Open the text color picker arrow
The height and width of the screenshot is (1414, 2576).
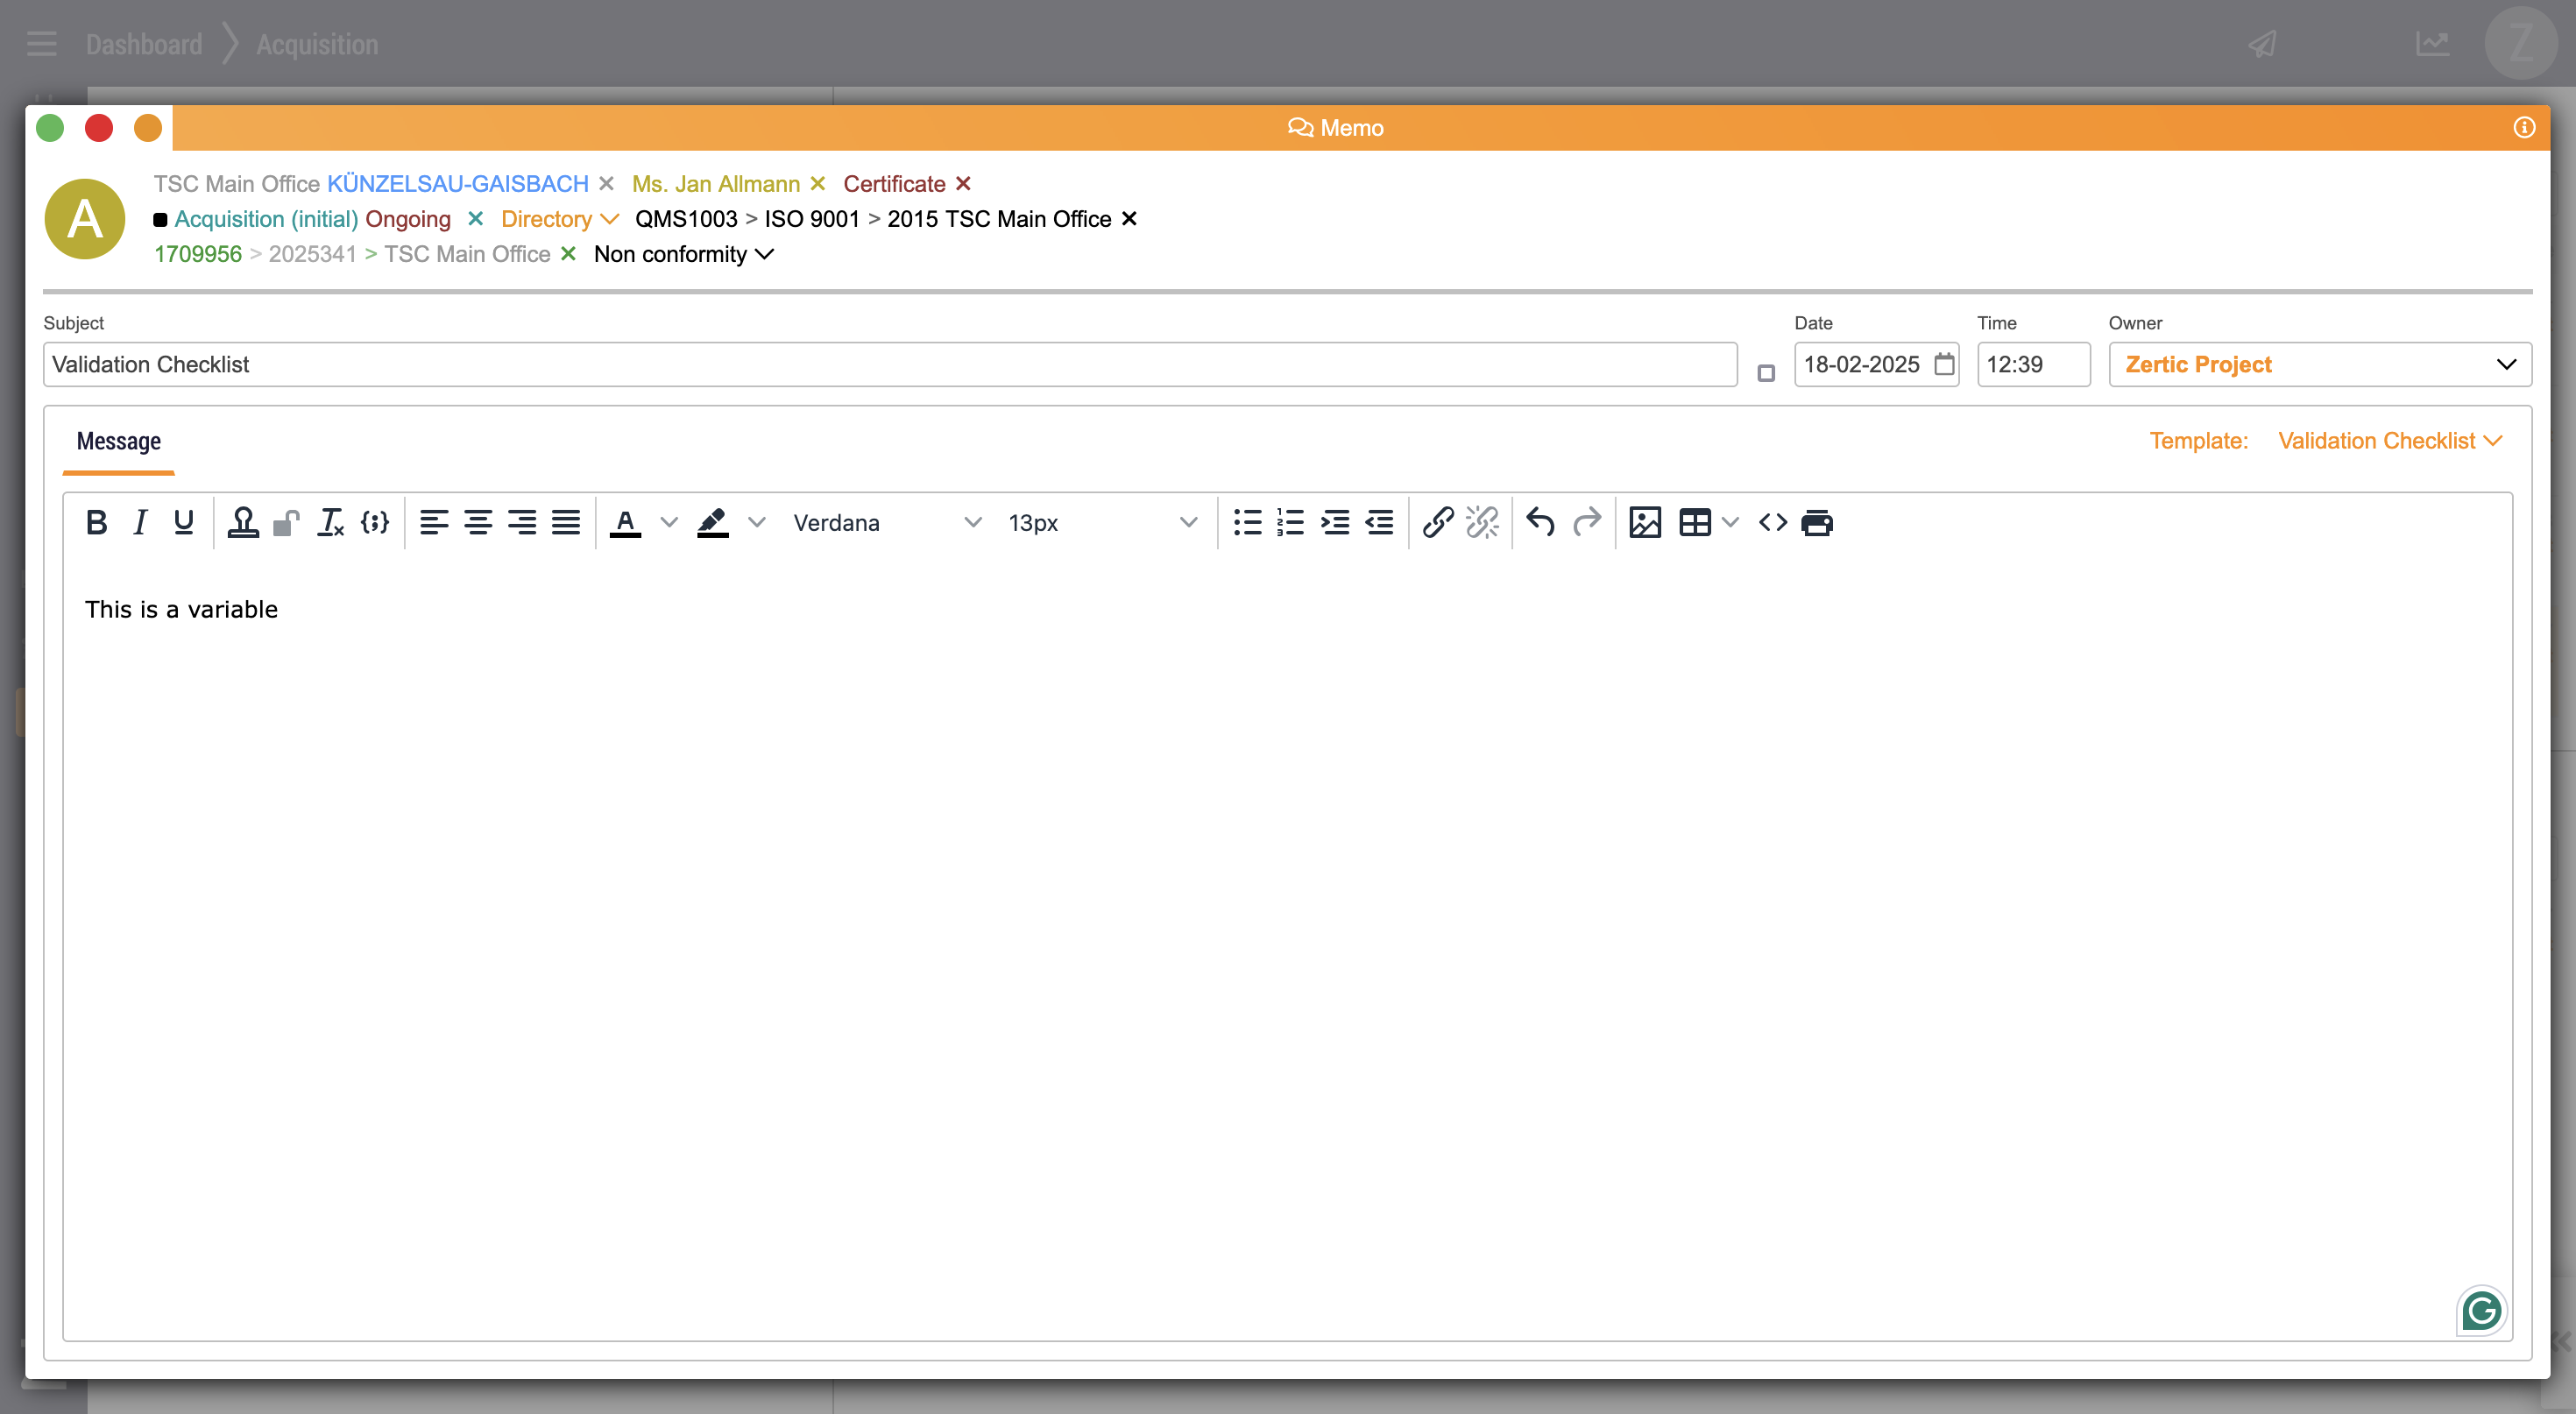point(669,522)
